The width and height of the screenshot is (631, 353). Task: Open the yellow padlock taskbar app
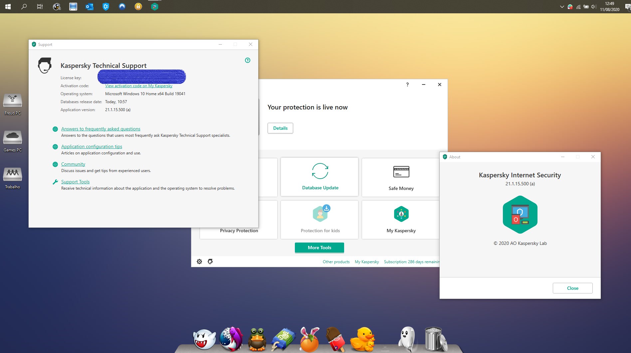[x=138, y=7]
